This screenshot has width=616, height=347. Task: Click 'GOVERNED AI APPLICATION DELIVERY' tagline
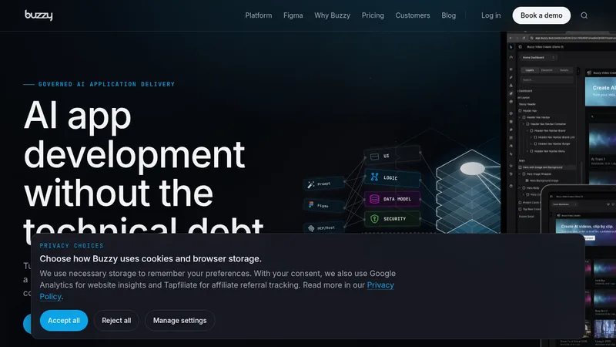106,84
